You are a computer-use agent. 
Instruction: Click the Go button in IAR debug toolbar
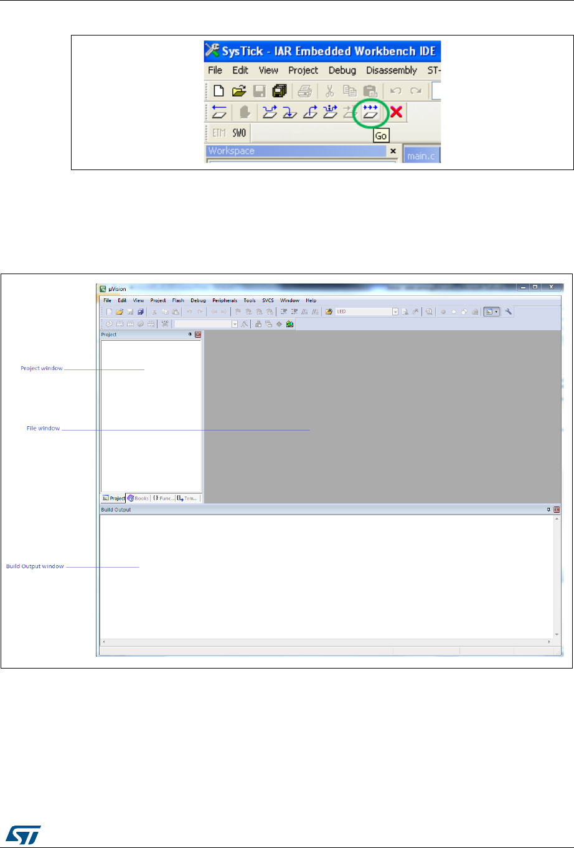click(372, 112)
